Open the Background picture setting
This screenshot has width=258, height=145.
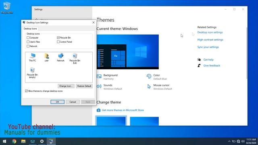pyautogui.click(x=99, y=76)
